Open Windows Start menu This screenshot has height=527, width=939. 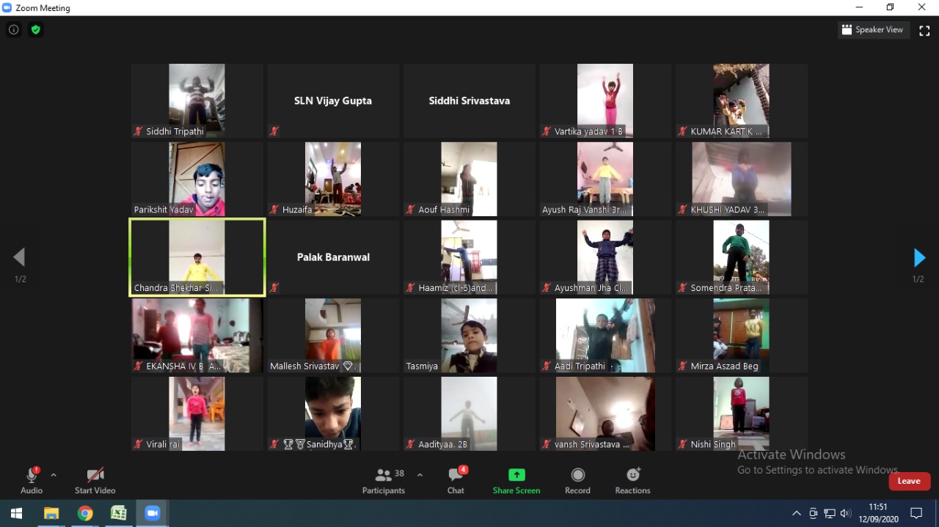click(x=16, y=513)
